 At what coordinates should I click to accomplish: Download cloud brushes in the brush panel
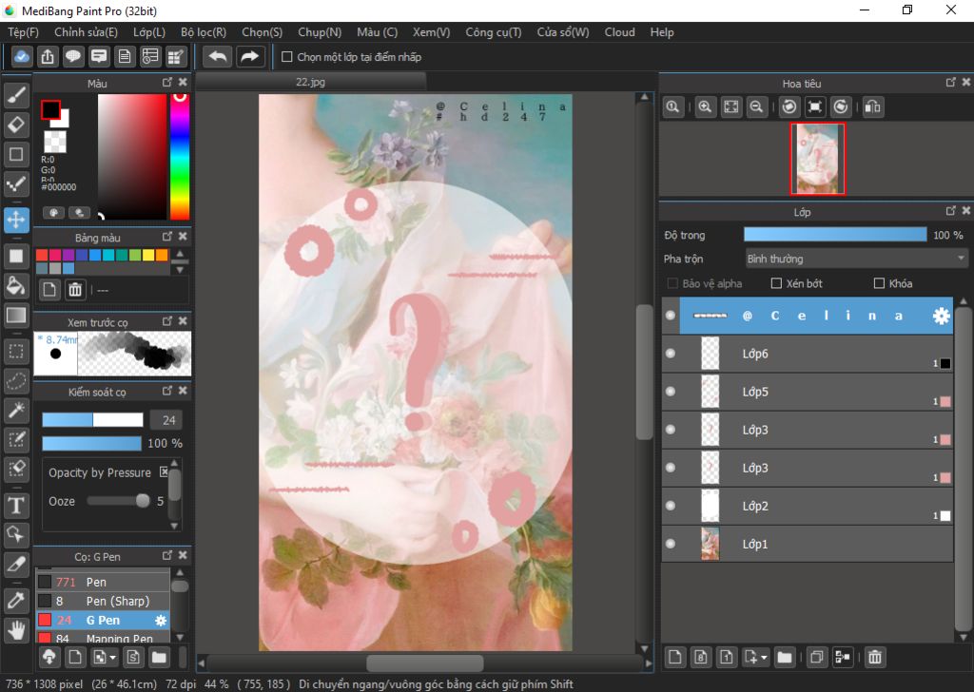click(x=49, y=657)
